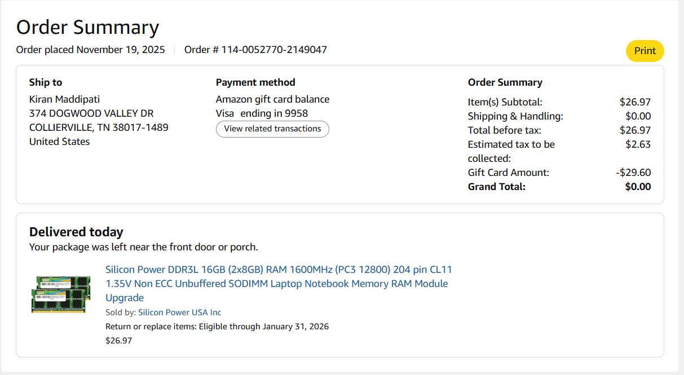Visit the Silicon Power USA Inc seller page
Screen dimensions: 684x375
(179, 312)
